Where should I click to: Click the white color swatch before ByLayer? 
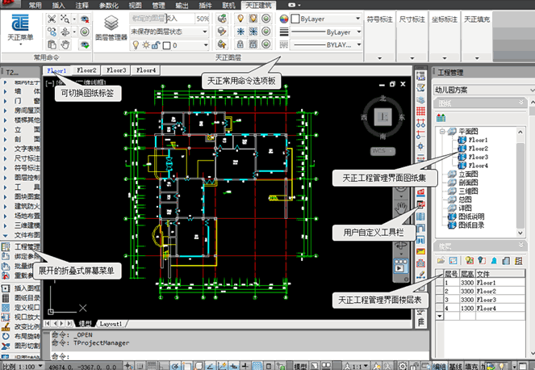click(x=295, y=19)
